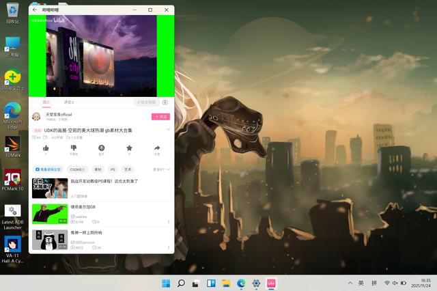Follow the uploader with the pink 关注 button
The image size is (437, 291).
[x=161, y=117]
